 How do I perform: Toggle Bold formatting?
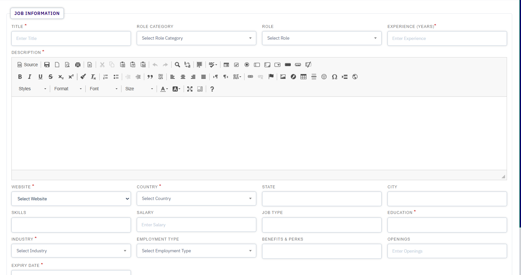pos(20,77)
